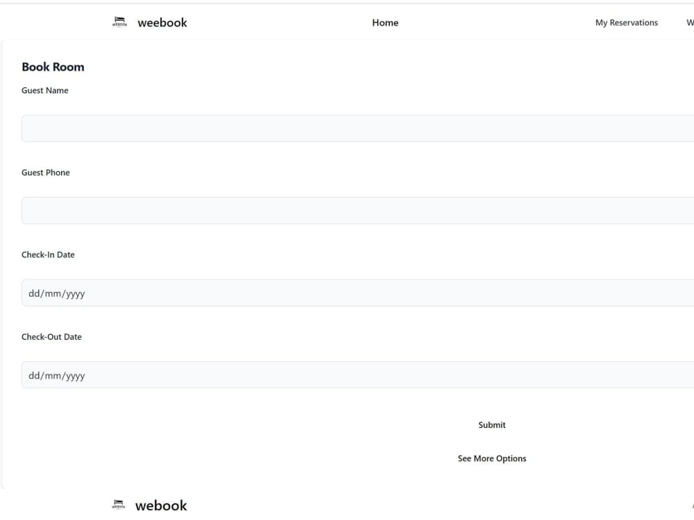Select the month segment of Check-In Date
Viewport: 694px width, 520px height.
(x=53, y=293)
